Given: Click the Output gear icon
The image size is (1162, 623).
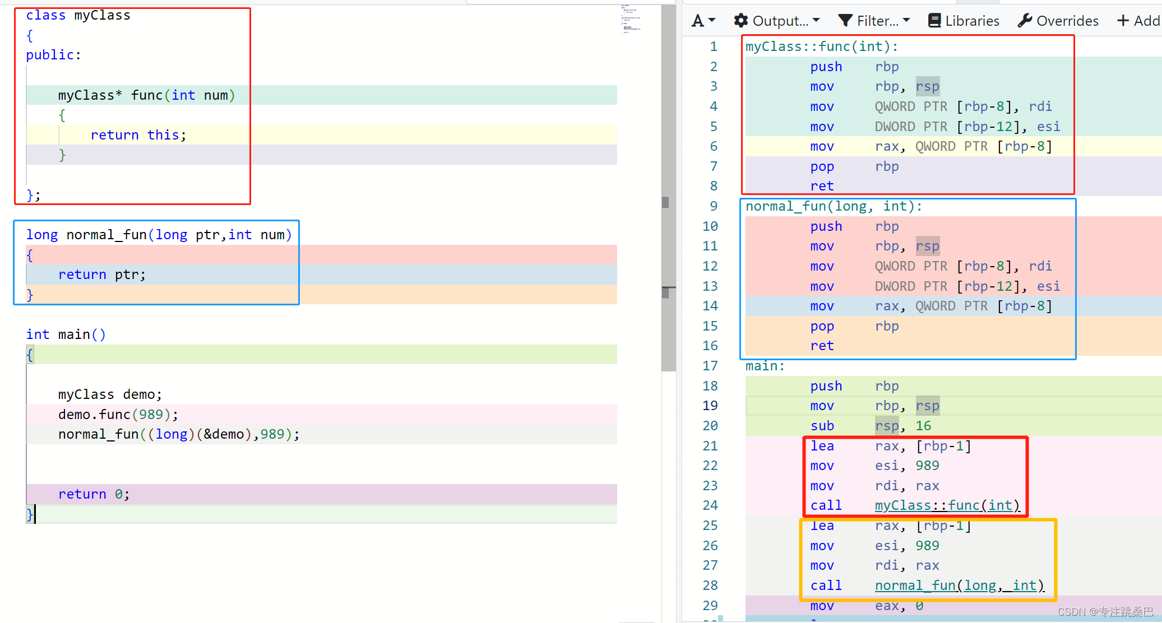Looking at the screenshot, I should tap(741, 21).
